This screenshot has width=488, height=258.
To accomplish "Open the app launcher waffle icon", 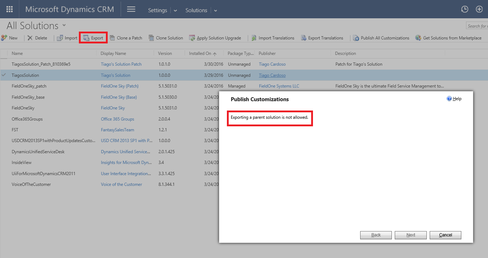I will [10, 9].
